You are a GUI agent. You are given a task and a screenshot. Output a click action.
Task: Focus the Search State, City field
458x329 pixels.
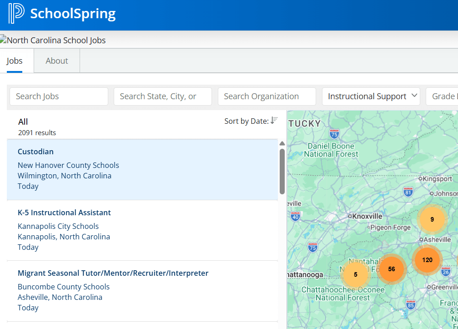162,96
